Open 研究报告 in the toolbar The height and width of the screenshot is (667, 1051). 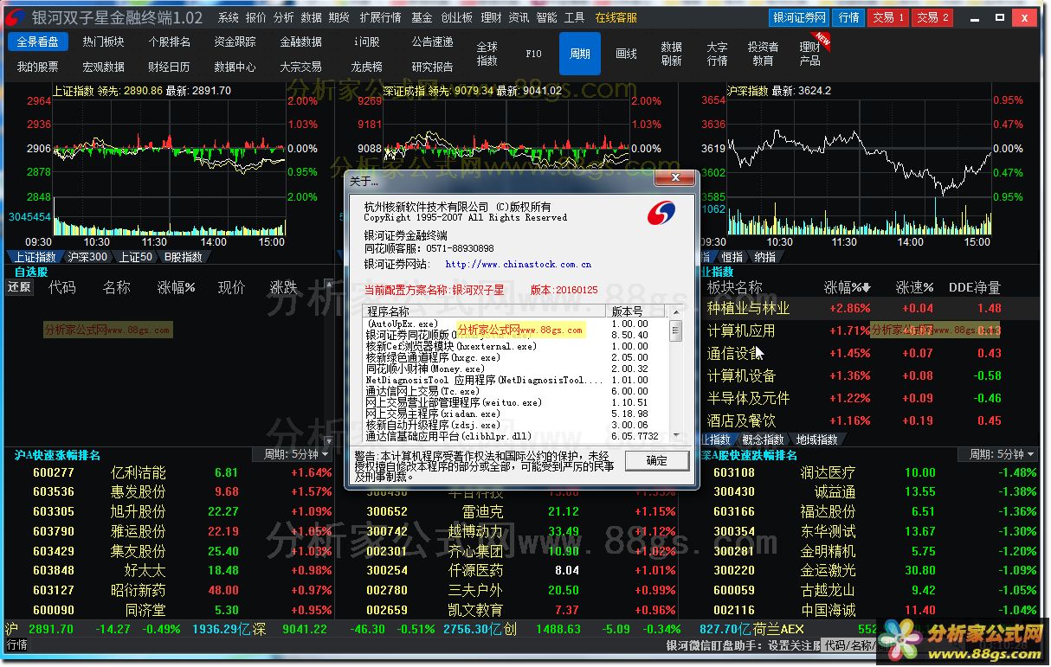point(432,67)
